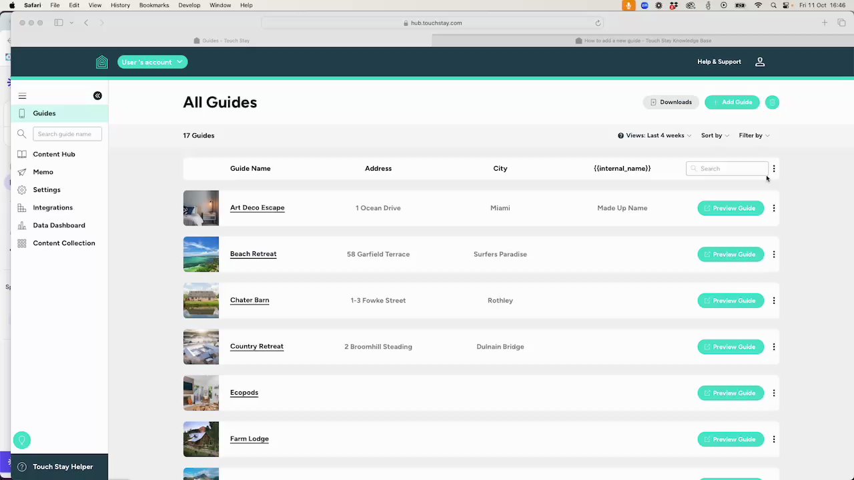The height and width of the screenshot is (480, 854).
Task: Click the Content Collection grid icon
Action: pyautogui.click(x=22, y=243)
